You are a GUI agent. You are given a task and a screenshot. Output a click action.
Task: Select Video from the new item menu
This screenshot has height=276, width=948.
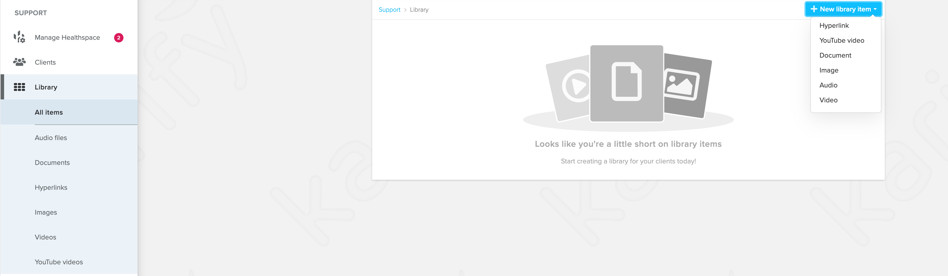(828, 100)
